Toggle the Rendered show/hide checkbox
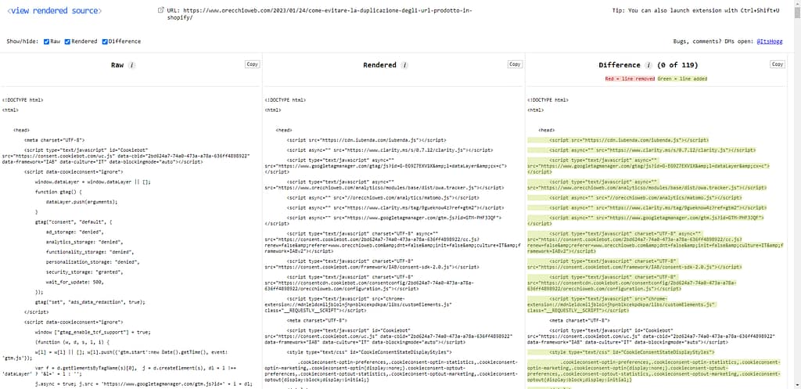The width and height of the screenshot is (801, 389). tap(67, 41)
